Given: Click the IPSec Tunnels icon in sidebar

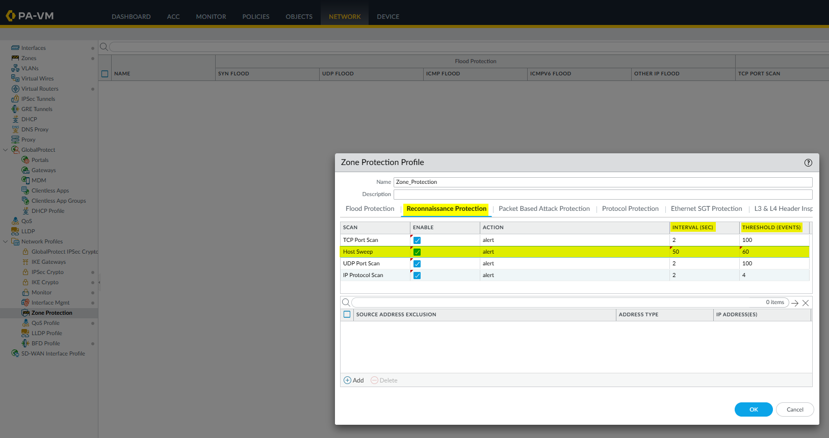Looking at the screenshot, I should 15,99.
